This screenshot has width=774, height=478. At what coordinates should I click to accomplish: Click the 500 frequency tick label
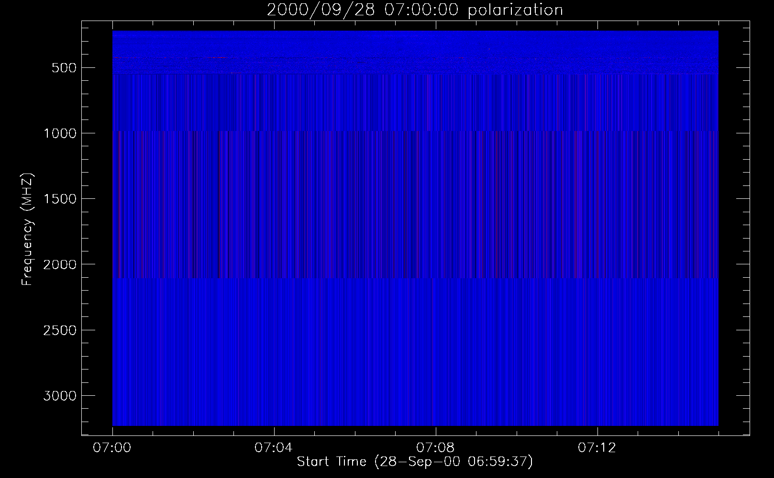pyautogui.click(x=64, y=68)
